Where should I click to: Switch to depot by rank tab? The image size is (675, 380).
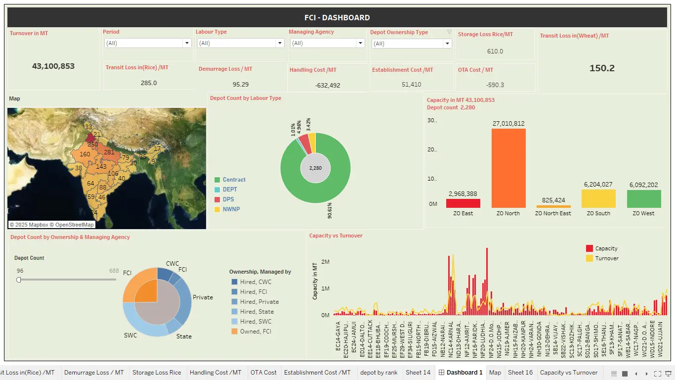pyautogui.click(x=379, y=373)
